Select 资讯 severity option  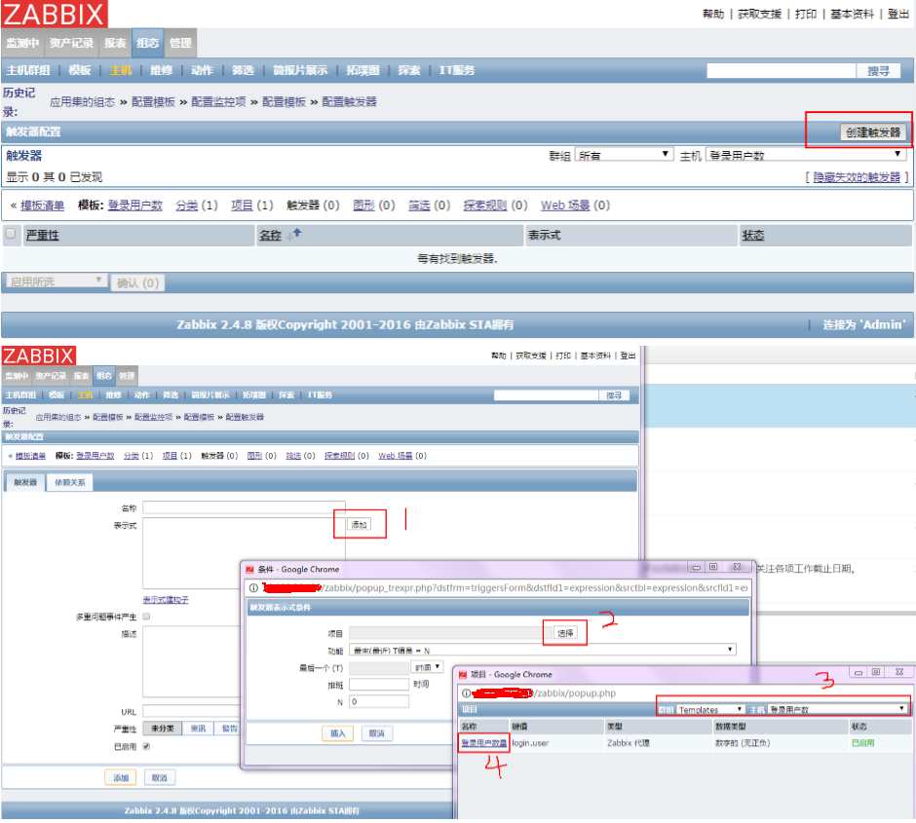[x=198, y=729]
